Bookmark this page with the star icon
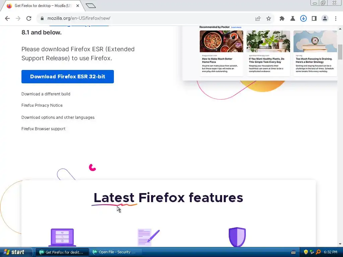Screen dimensions: 343x257 [x=269, y=19]
